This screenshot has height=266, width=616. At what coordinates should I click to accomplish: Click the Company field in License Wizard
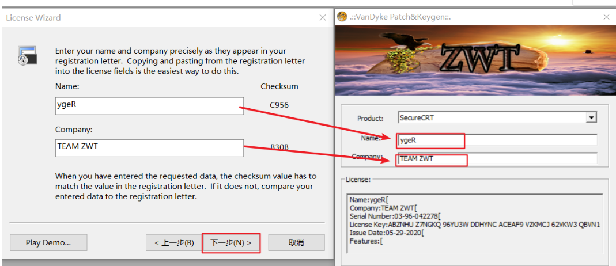[x=149, y=148]
